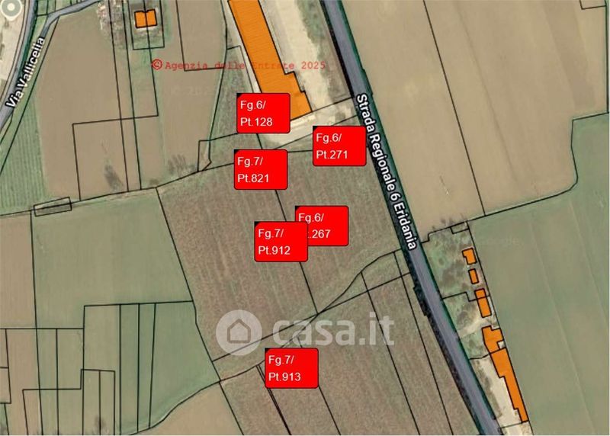Open the Fg.7/Pt.913 parcel marker

(x=292, y=368)
